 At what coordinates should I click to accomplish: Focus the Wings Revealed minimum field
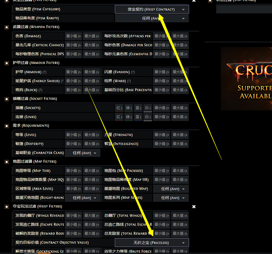pyautogui.click(x=73, y=215)
